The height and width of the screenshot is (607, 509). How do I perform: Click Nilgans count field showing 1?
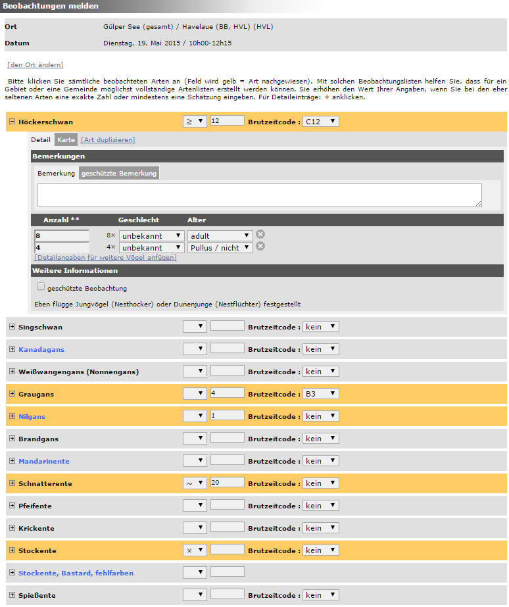[228, 416]
